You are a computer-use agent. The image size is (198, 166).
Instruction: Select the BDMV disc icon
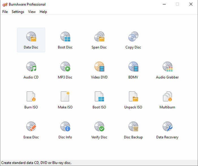click(x=133, y=67)
